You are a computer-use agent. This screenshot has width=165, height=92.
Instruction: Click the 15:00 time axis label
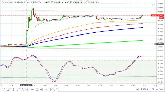[133, 85]
